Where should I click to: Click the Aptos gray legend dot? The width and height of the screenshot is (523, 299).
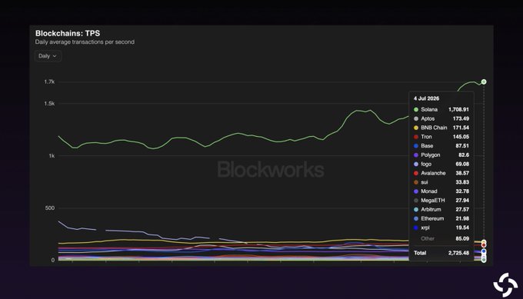point(416,118)
